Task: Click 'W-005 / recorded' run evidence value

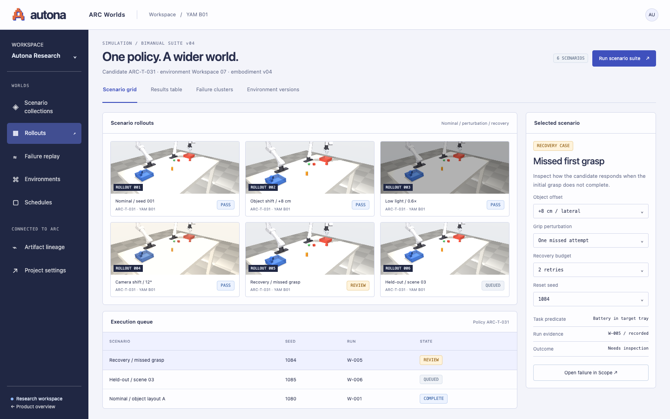Action: point(628,333)
